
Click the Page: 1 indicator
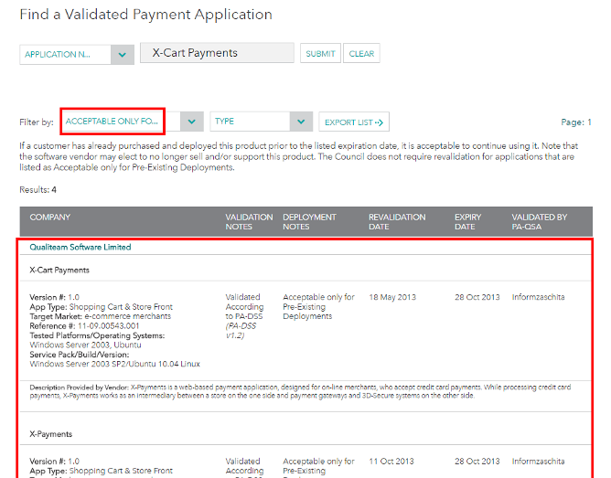[x=576, y=122]
